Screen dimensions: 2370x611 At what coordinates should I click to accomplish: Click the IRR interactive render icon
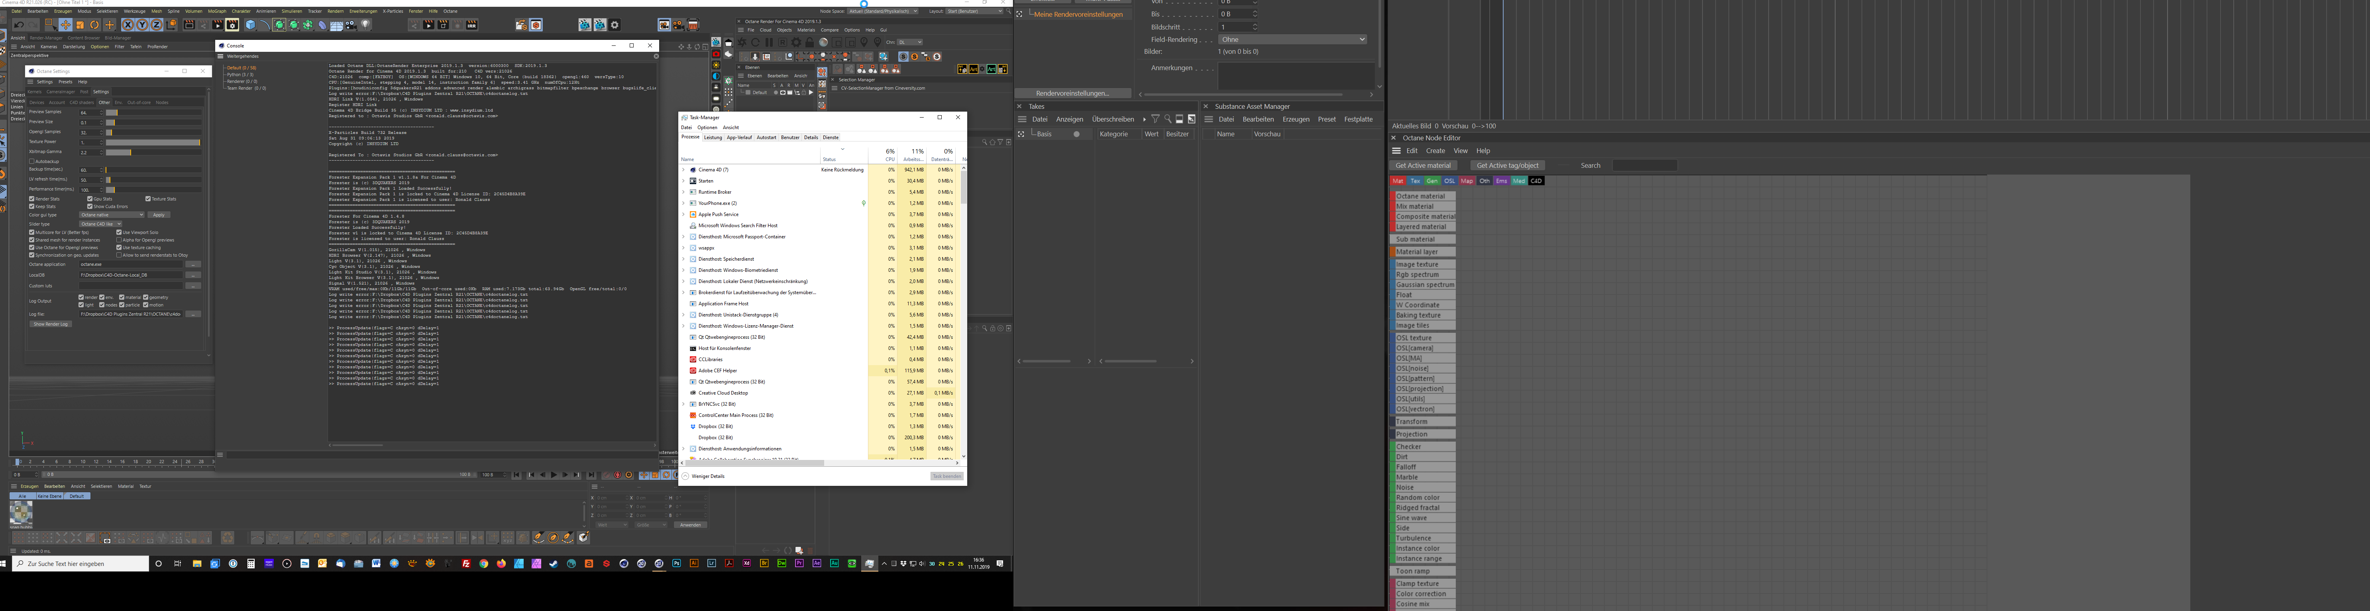(x=472, y=26)
